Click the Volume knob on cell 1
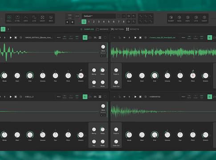 click(x=43, y=76)
